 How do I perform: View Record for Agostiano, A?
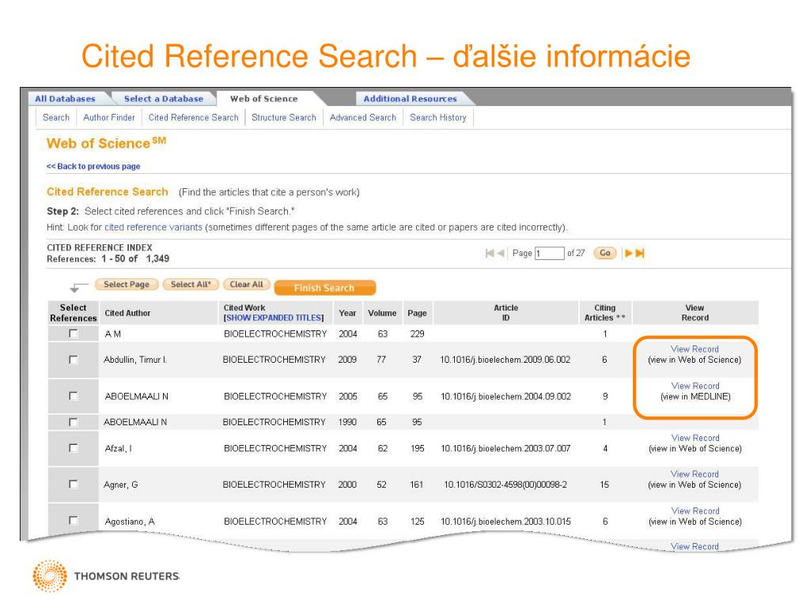pyautogui.click(x=695, y=511)
